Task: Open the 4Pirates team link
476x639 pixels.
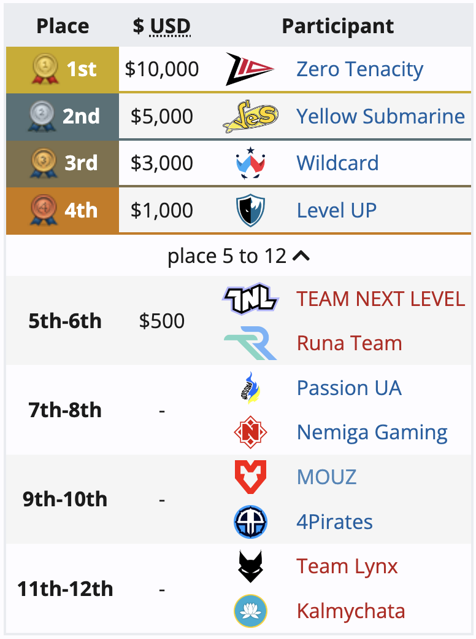Action: (x=334, y=522)
